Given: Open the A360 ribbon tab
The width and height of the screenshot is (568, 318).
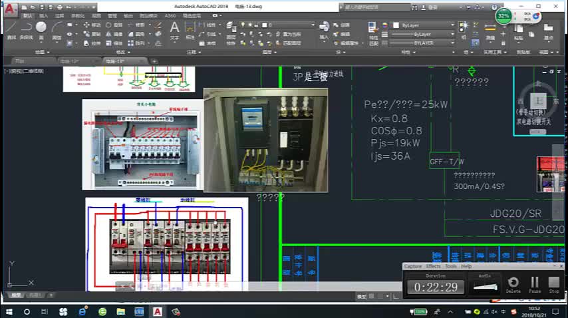Looking at the screenshot, I should coord(170,15).
